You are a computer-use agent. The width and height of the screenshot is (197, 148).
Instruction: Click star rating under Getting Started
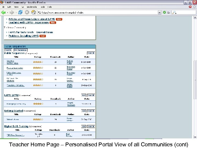[38, 119]
